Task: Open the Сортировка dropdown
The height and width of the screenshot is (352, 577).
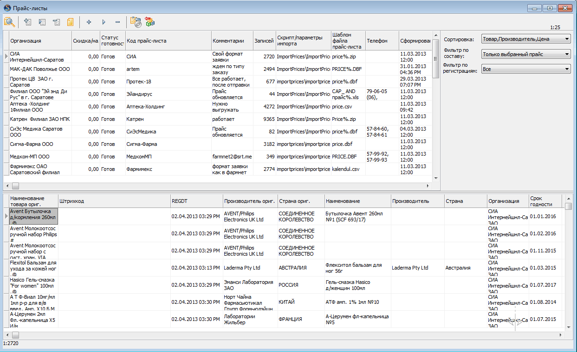Action: click(x=526, y=39)
